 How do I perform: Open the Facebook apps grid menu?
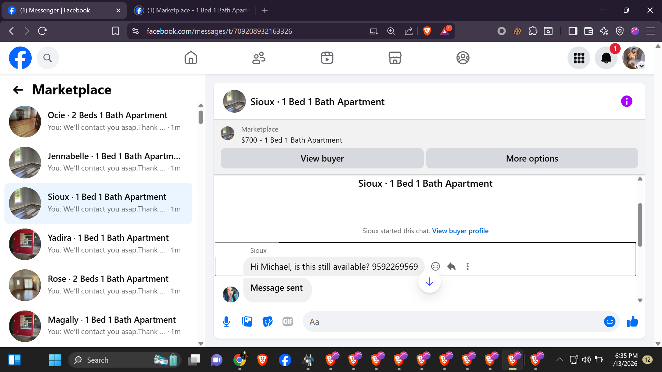579,58
